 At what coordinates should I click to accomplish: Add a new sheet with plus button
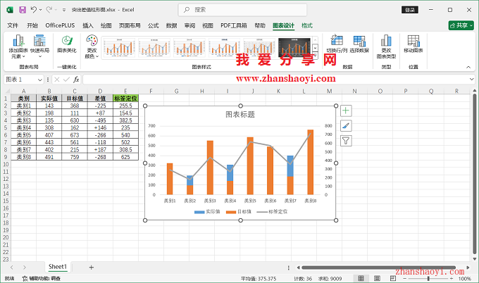click(91, 268)
